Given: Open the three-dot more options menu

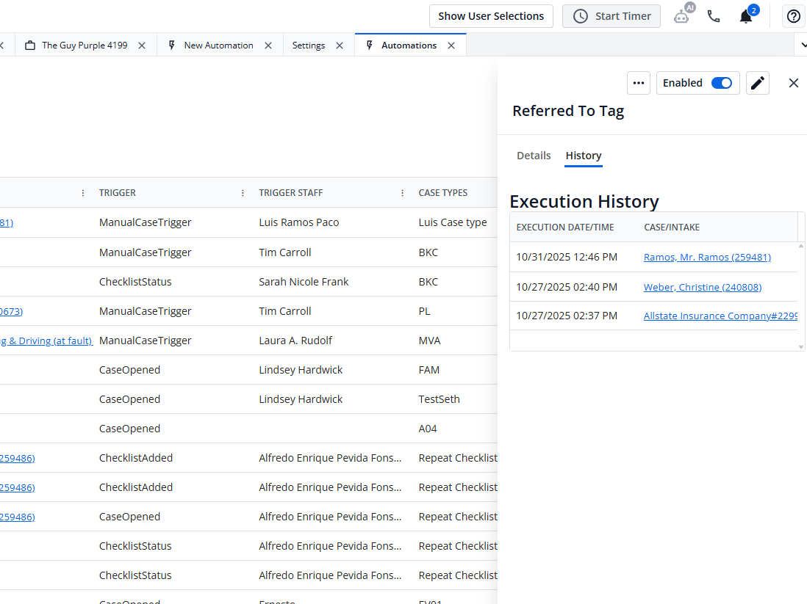Looking at the screenshot, I should click(x=639, y=83).
